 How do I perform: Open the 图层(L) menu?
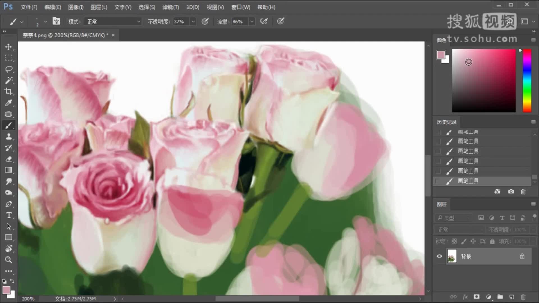[x=99, y=7]
